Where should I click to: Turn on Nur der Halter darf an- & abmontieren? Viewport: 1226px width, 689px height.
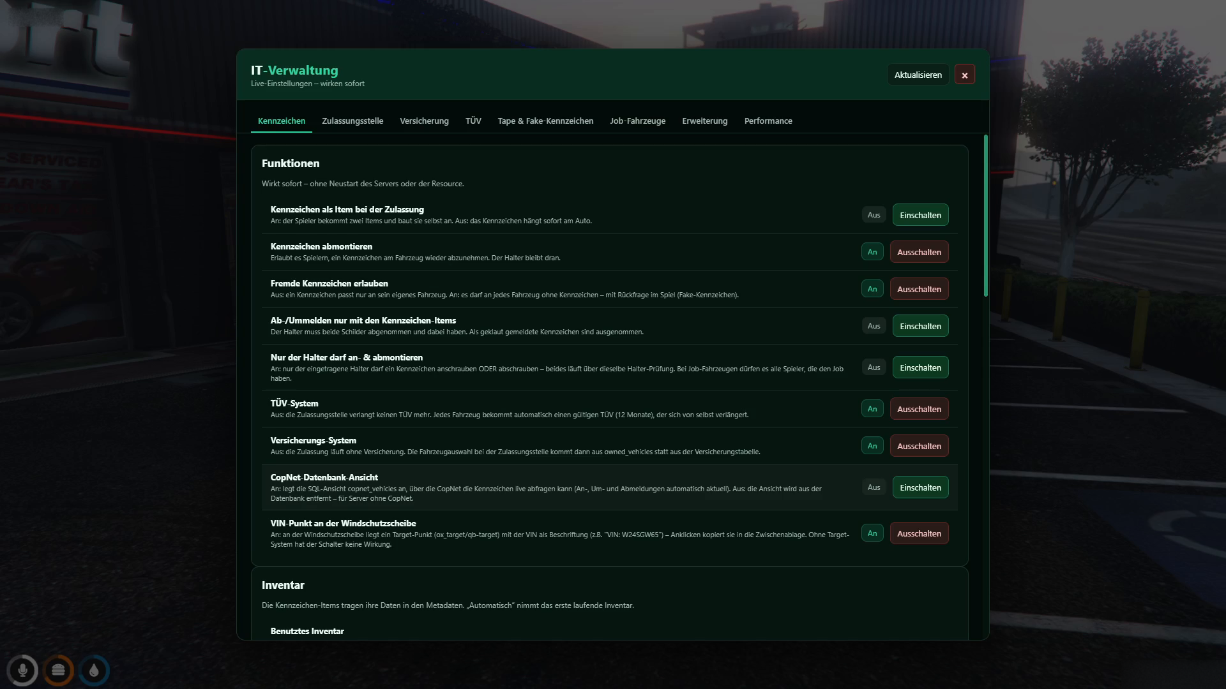(920, 367)
